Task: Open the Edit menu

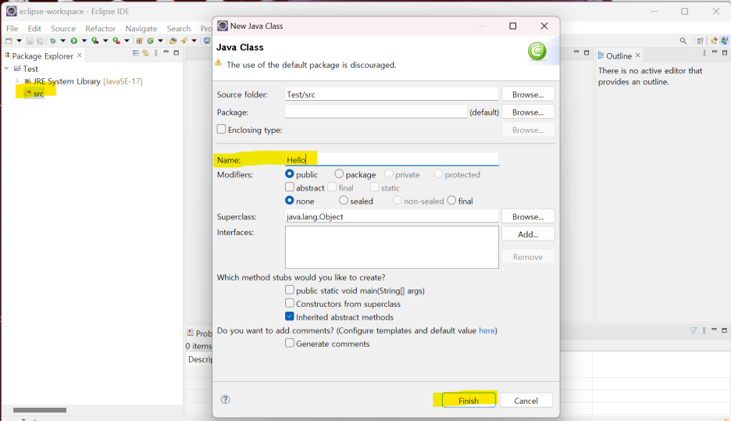Action: 34,28
